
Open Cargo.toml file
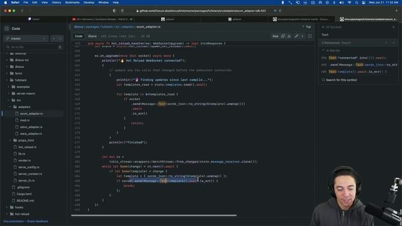[x=24, y=194]
